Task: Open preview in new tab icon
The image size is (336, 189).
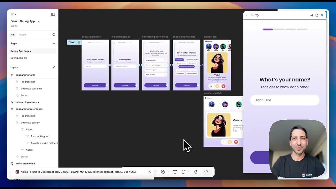Action: point(317,15)
